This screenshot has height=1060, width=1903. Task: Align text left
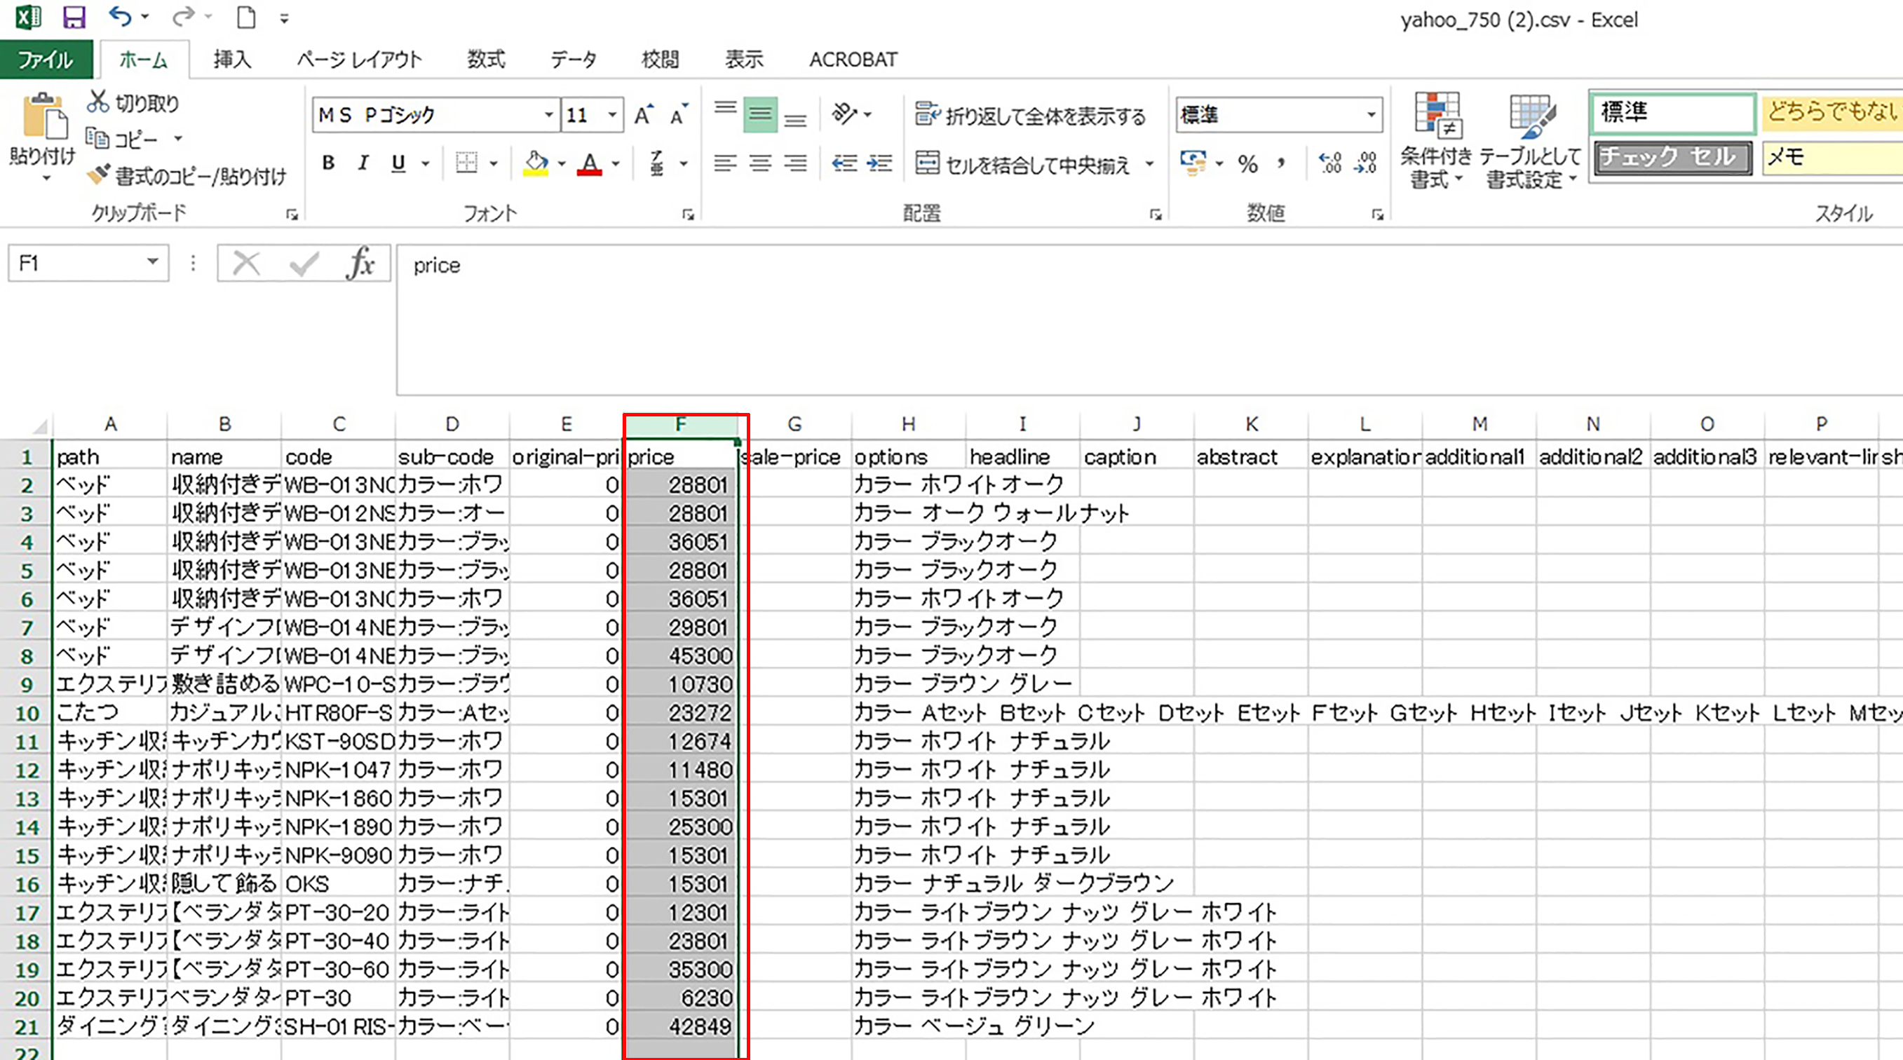click(726, 163)
